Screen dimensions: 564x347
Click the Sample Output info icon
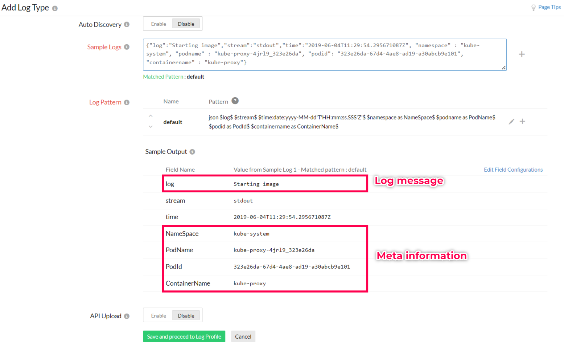[x=192, y=152]
